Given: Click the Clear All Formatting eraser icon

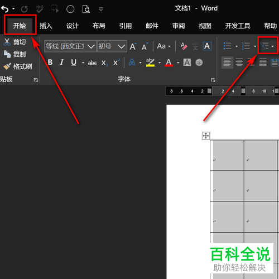Looking at the screenshot, I should (x=184, y=46).
